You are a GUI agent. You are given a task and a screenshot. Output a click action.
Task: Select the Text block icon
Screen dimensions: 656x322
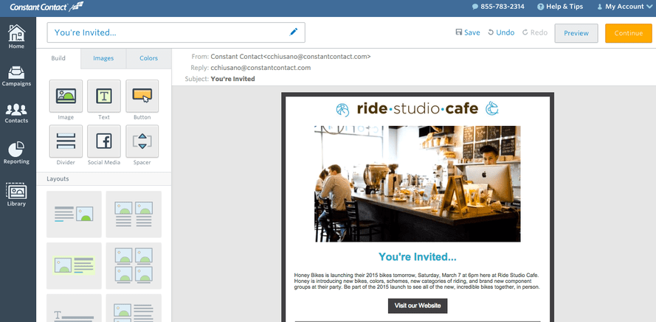tap(104, 96)
